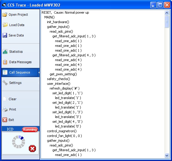172x161 pixels.
Task: Click the red Running status badge
Action: click(x=30, y=130)
